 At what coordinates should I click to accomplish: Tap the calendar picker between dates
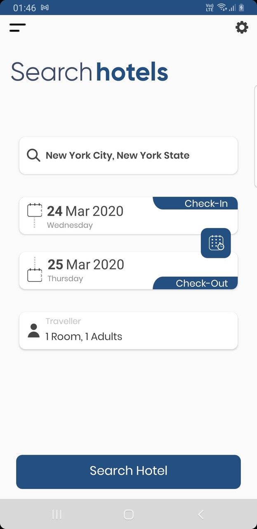[216, 243]
